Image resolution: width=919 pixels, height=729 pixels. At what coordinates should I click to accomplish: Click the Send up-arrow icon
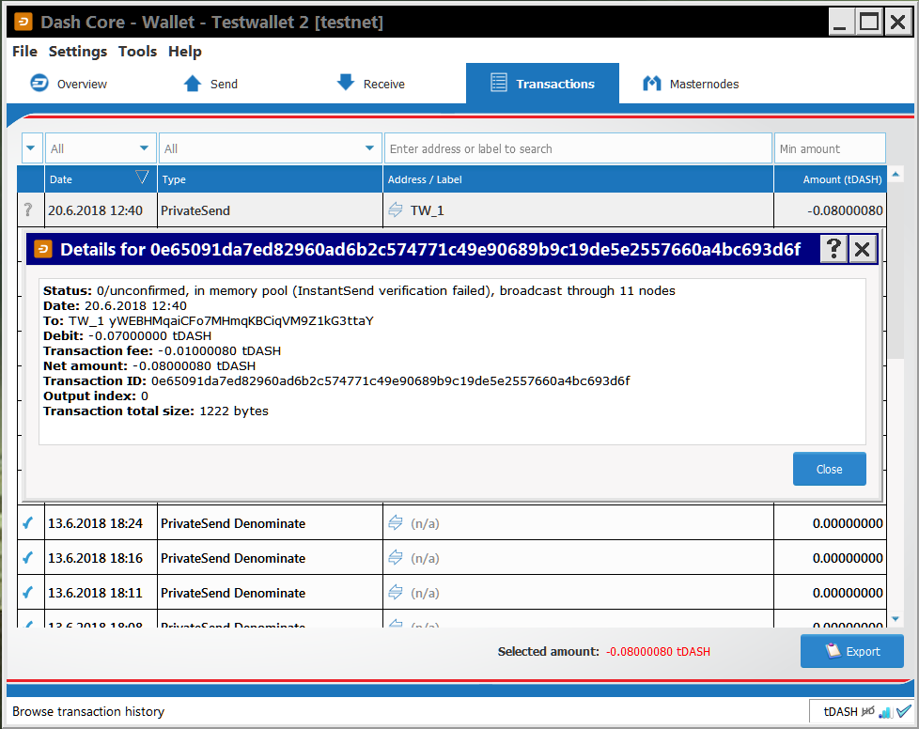193,84
